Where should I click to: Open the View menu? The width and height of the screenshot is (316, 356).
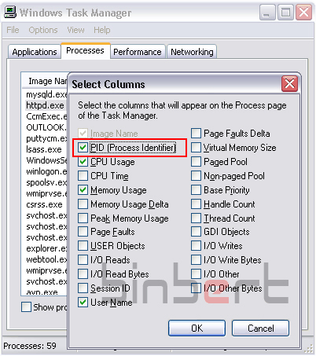point(75,30)
